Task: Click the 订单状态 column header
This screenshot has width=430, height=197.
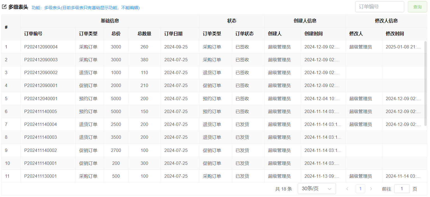Action: [x=244, y=34]
